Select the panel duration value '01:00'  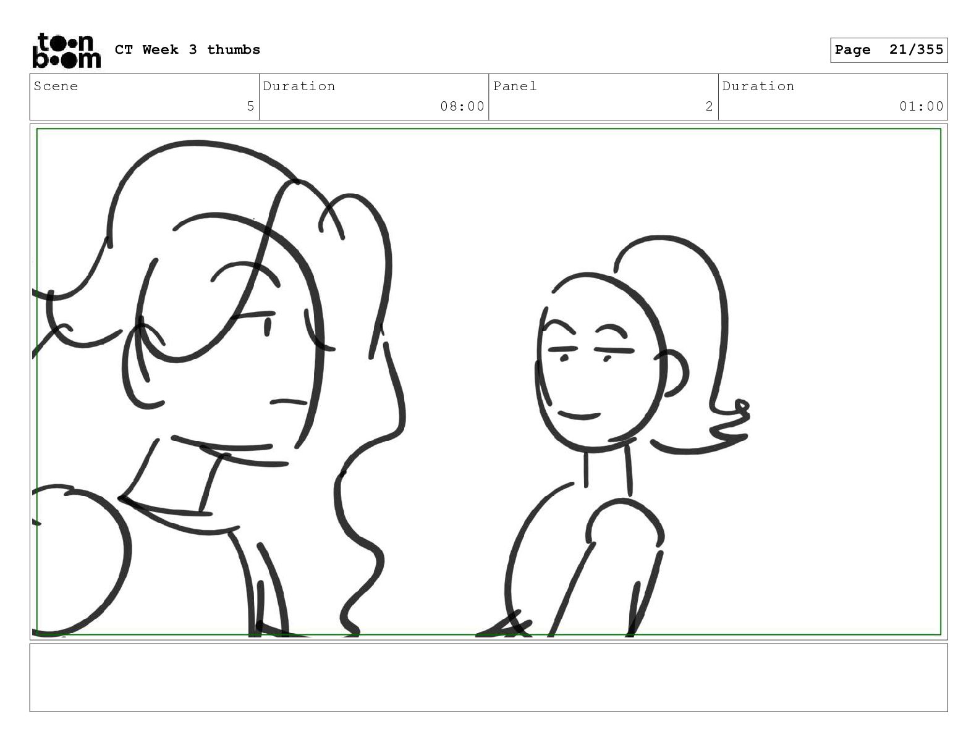tap(922, 106)
